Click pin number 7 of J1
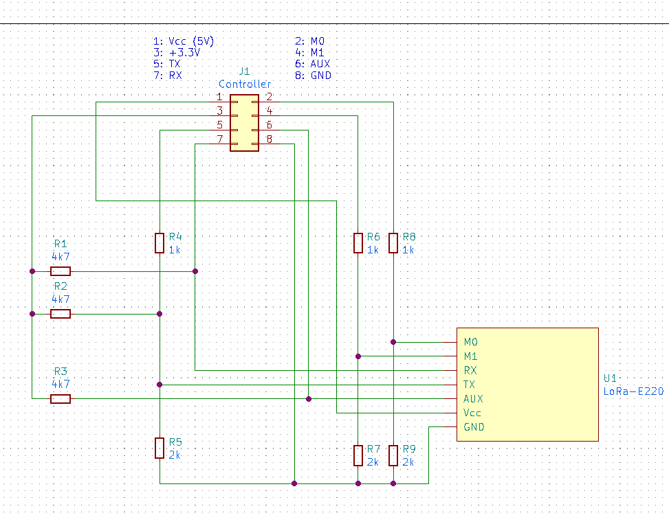This screenshot has width=669, height=513. 220,139
